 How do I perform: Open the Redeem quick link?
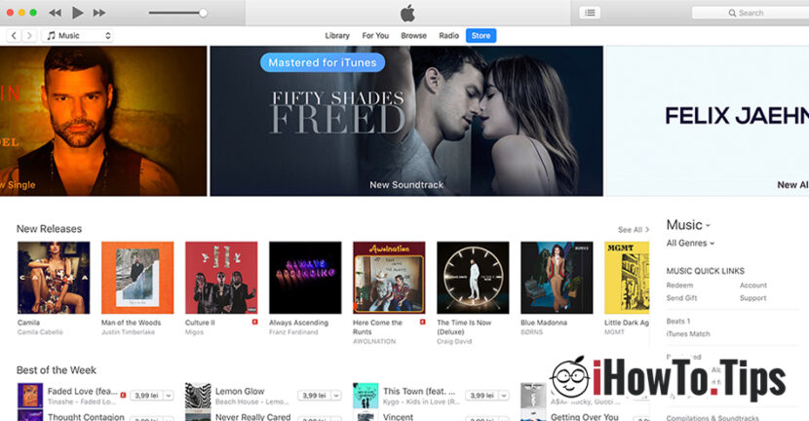click(679, 286)
